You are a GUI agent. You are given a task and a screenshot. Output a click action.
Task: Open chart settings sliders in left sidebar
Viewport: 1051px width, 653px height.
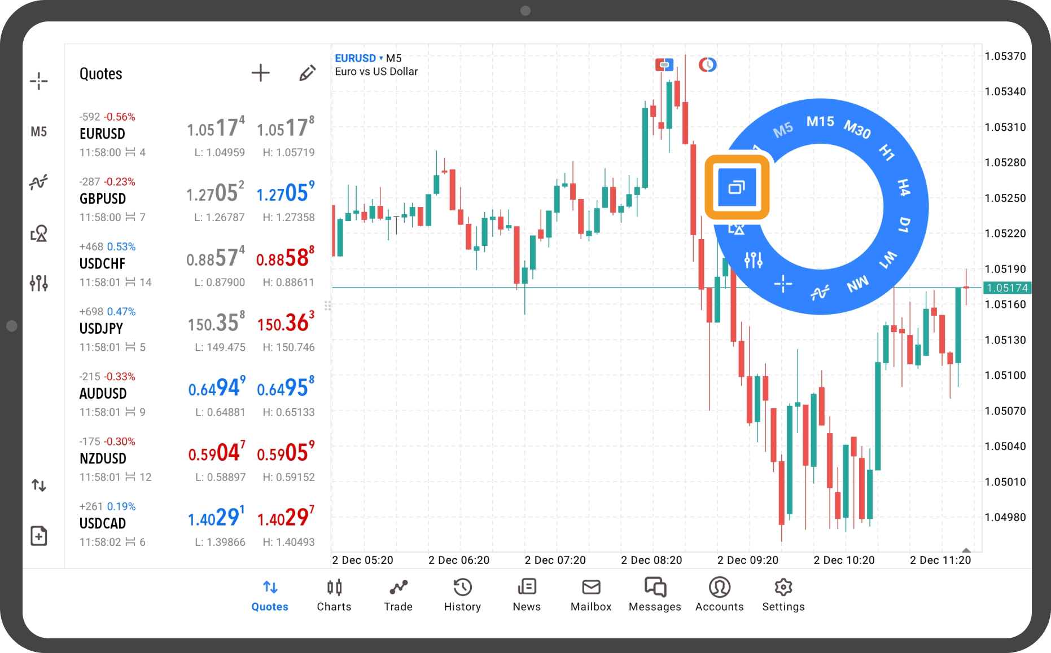tap(39, 283)
